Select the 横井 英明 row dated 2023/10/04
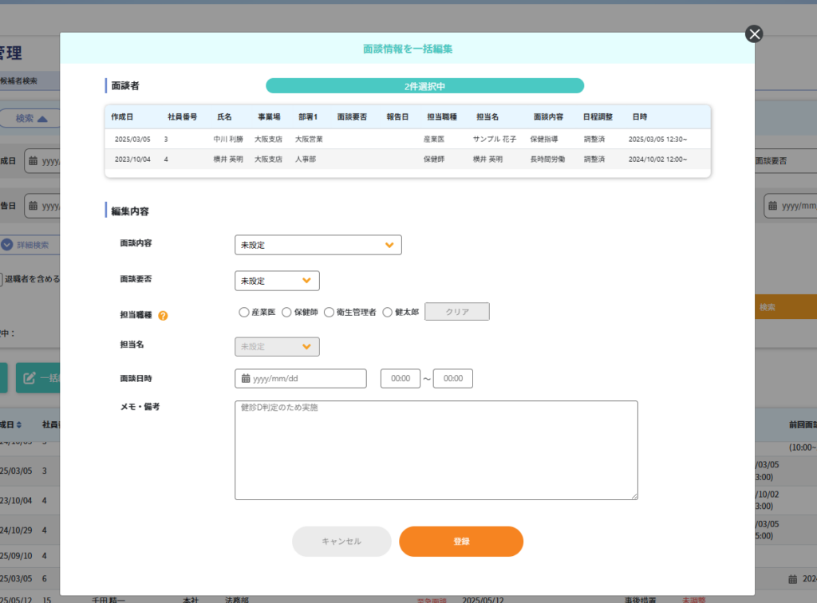This screenshot has width=817, height=603. [407, 159]
